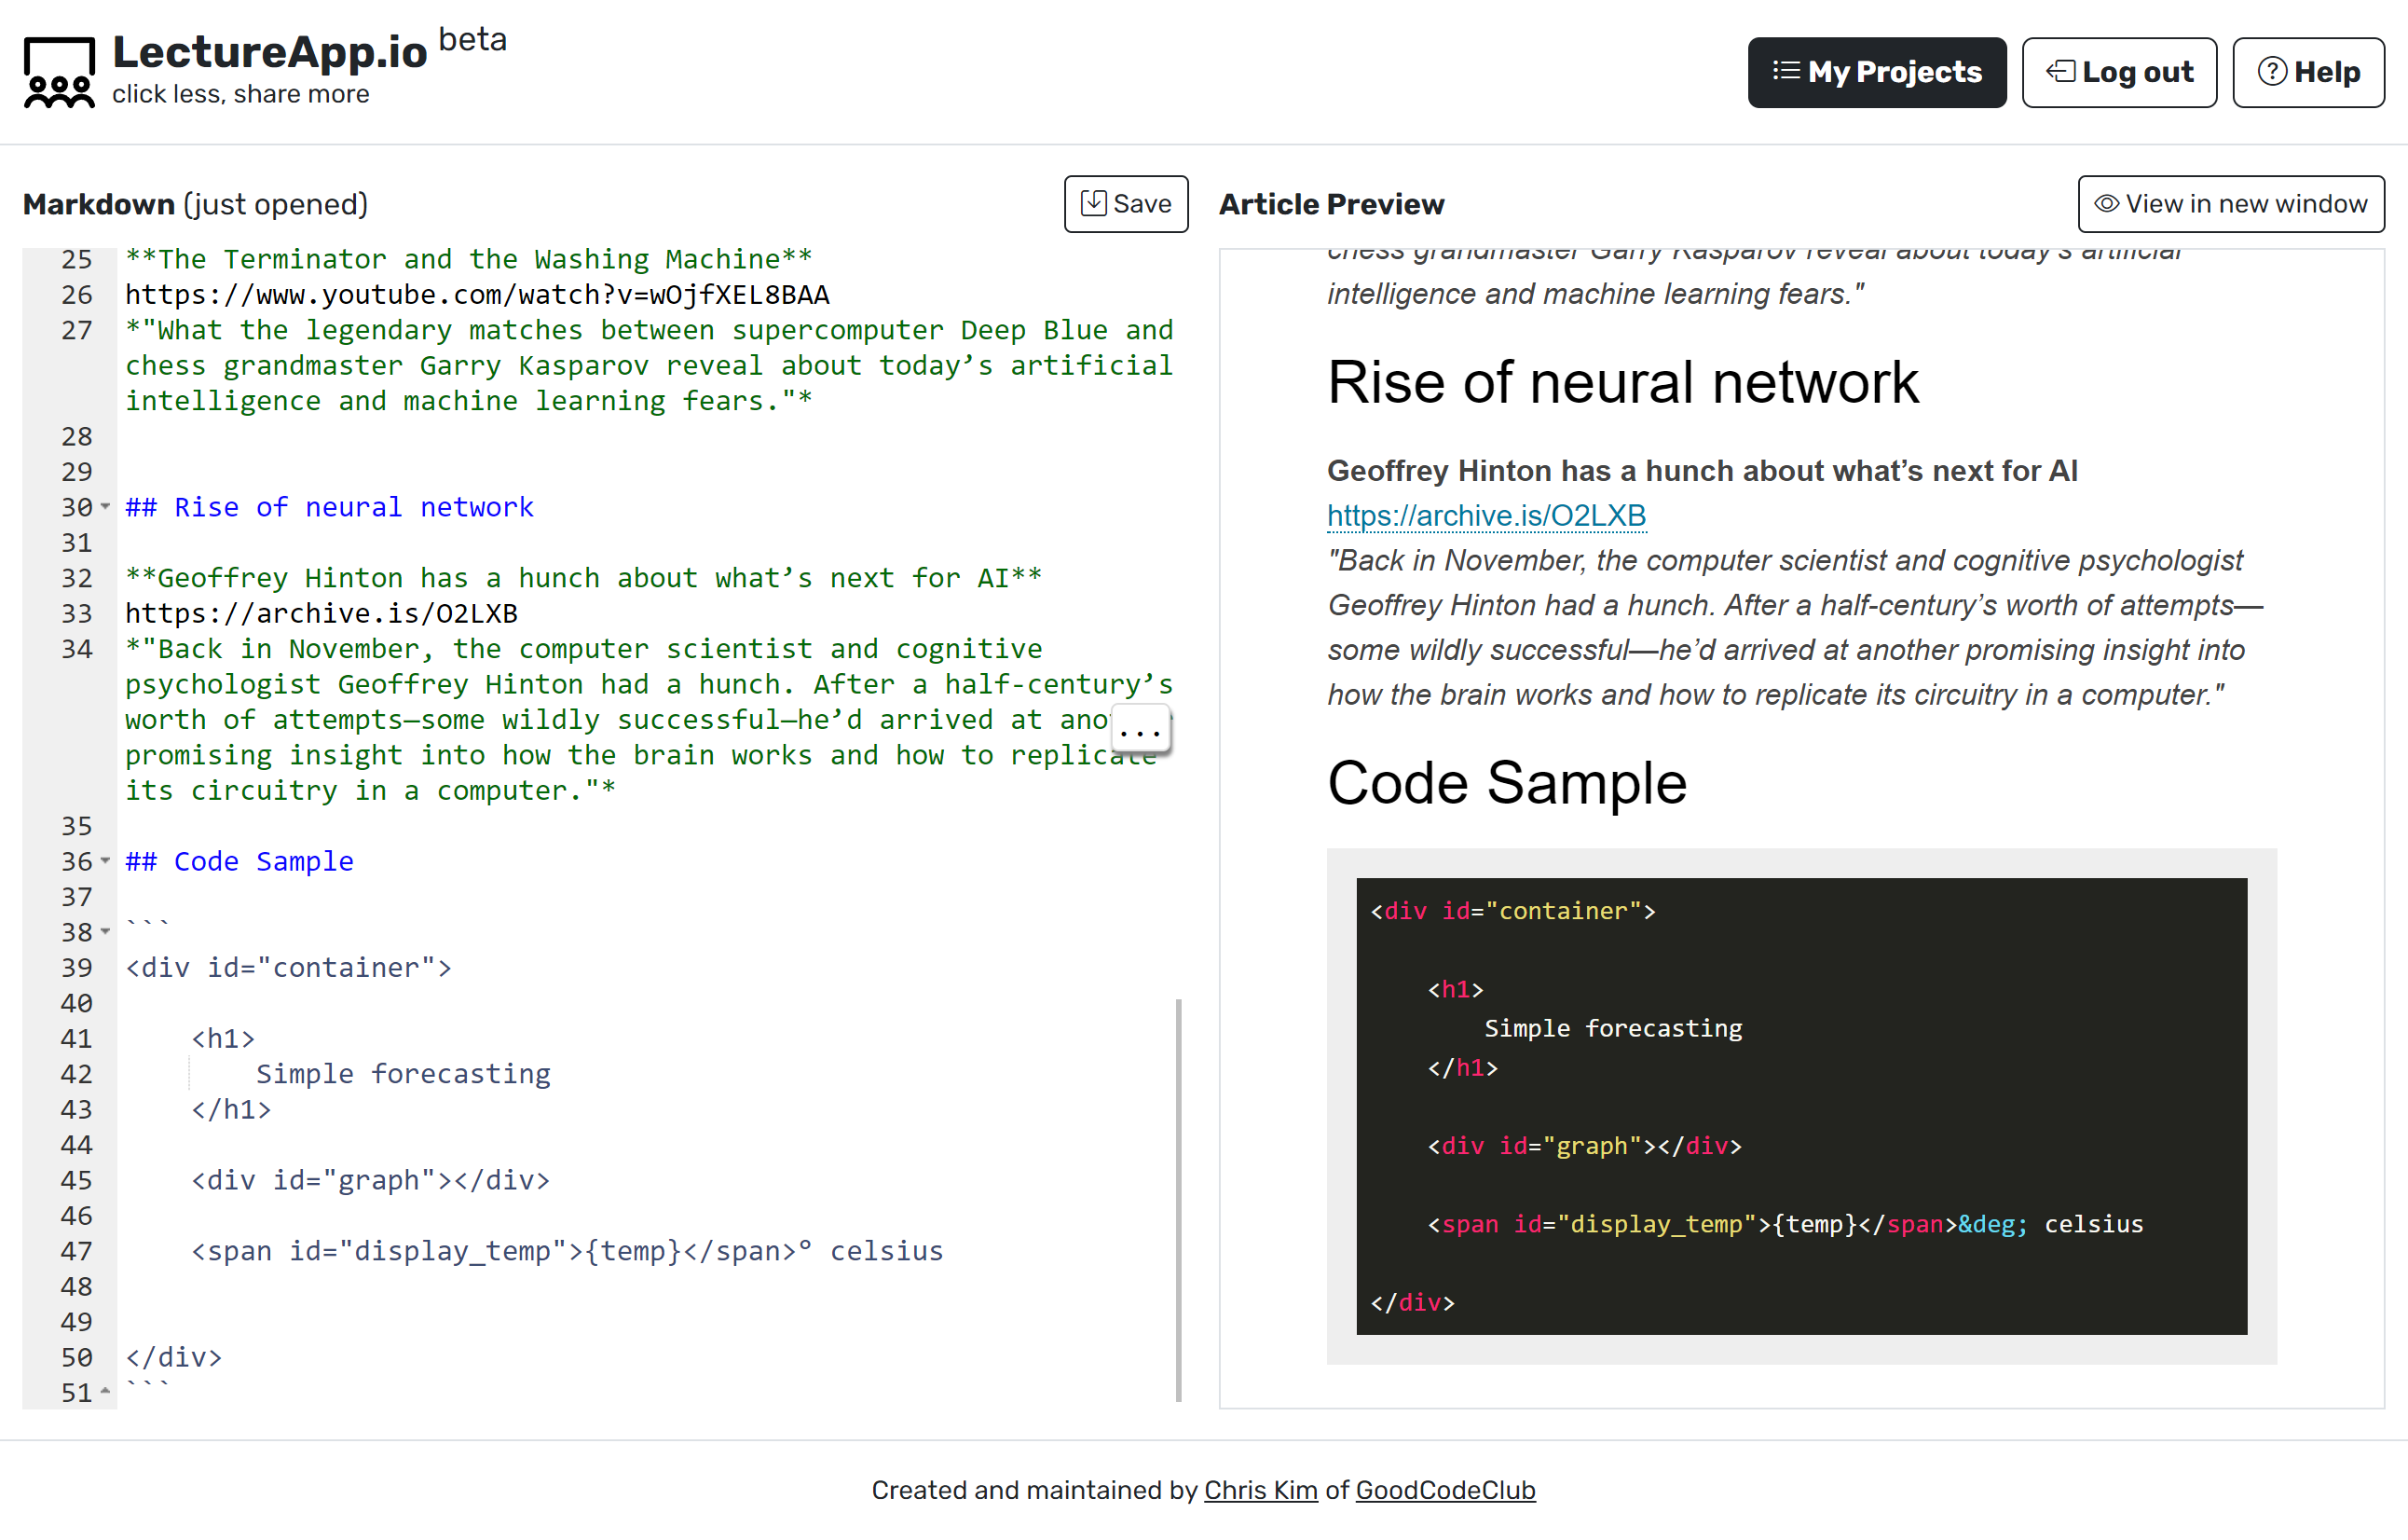Image resolution: width=2408 pixels, height=1540 pixels.
Task: Click 'Code Sample' heading in the preview
Action: (1507, 782)
